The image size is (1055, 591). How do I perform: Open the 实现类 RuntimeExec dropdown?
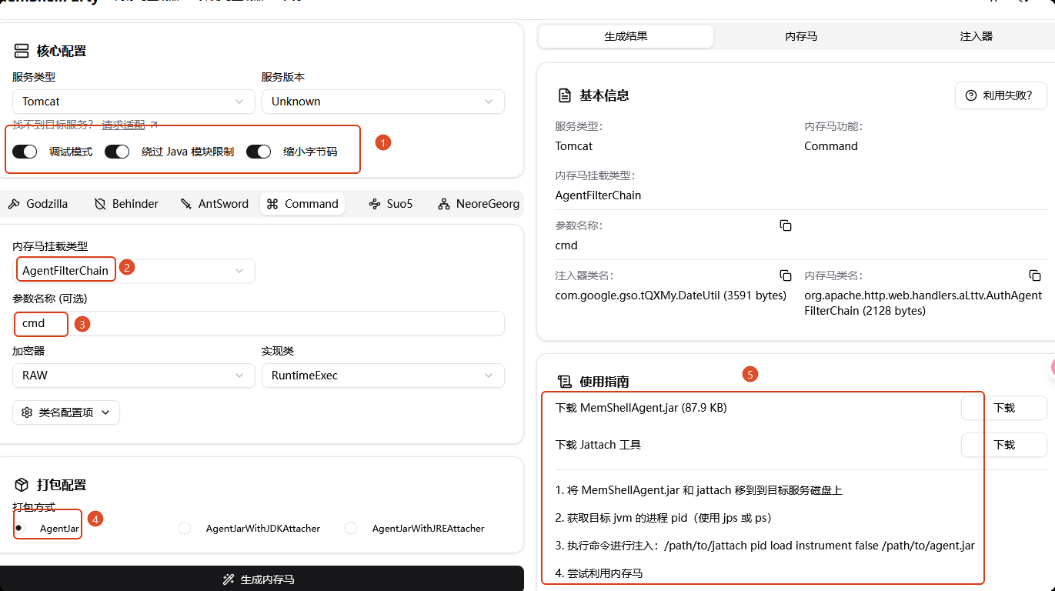point(383,376)
